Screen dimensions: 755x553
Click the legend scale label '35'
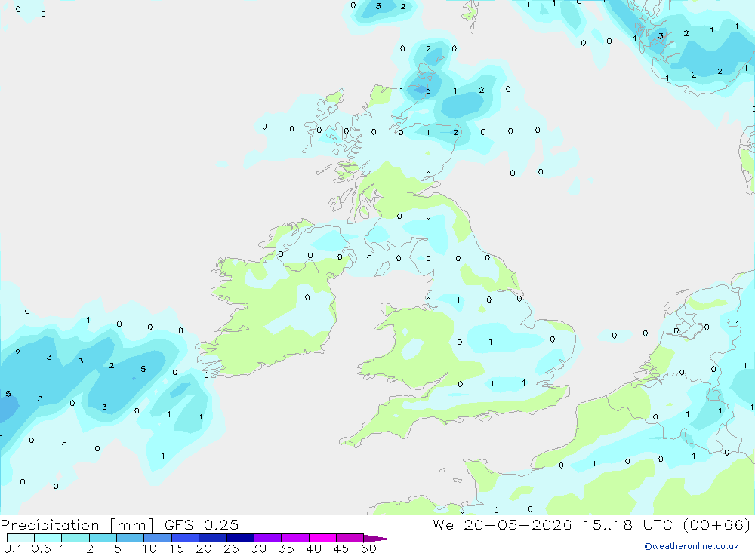pyautogui.click(x=286, y=548)
